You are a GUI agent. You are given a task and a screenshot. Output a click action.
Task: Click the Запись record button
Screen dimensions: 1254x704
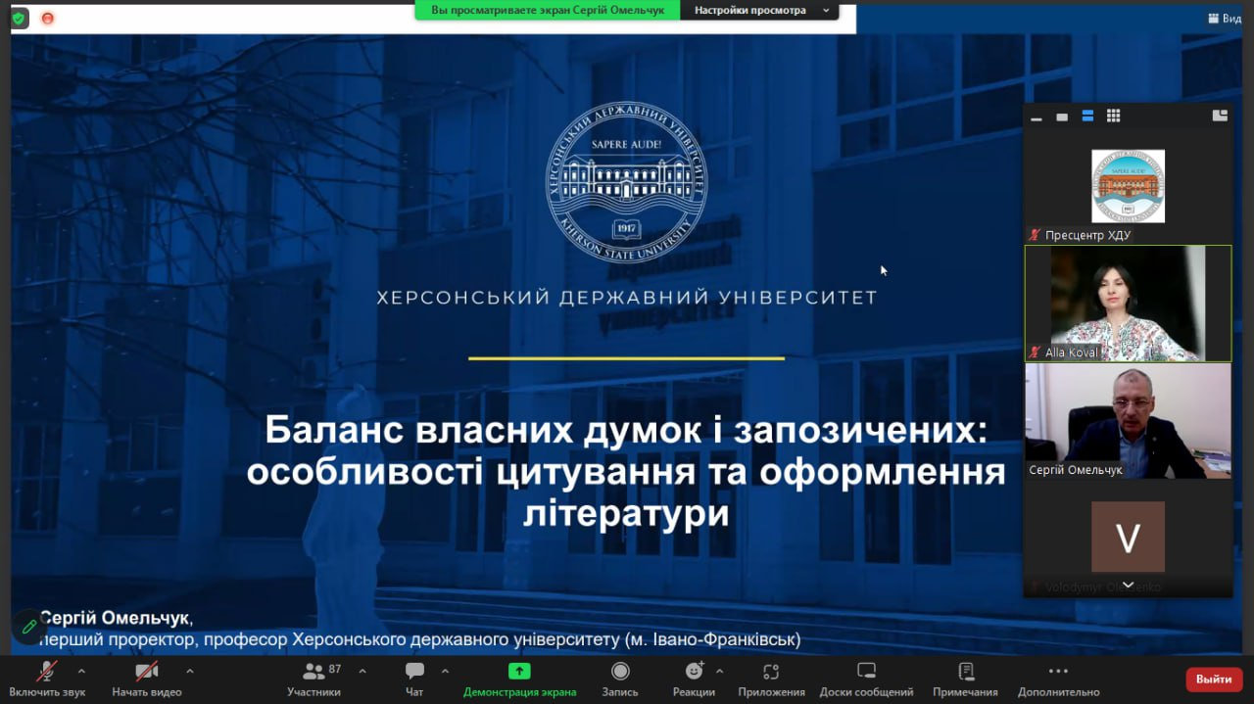(x=620, y=679)
